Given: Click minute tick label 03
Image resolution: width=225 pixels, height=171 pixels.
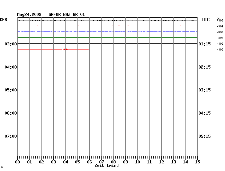Looking at the screenshot, I should pos(53,162).
